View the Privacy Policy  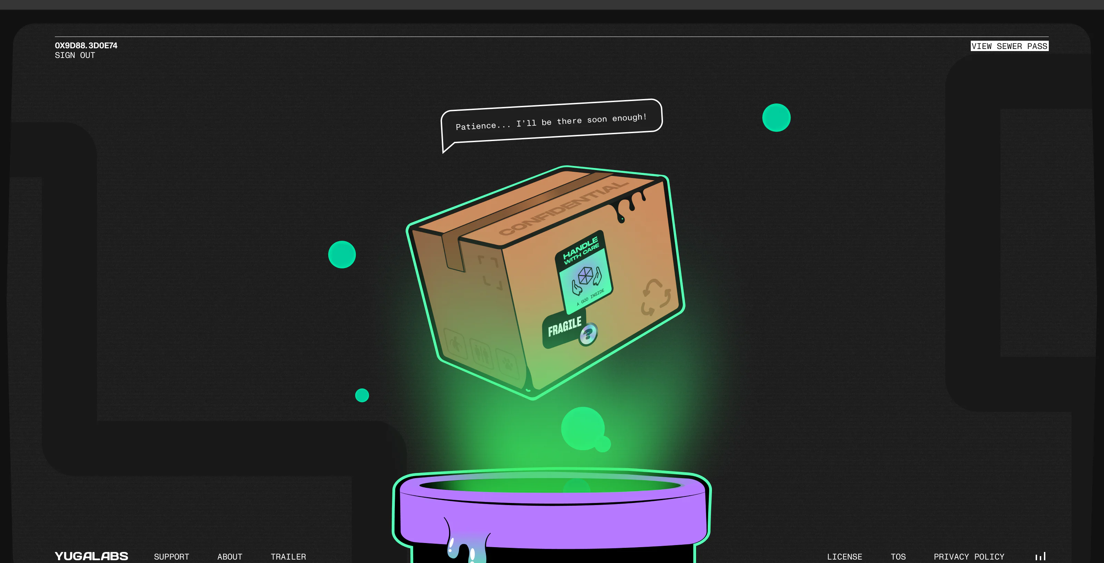(969, 556)
